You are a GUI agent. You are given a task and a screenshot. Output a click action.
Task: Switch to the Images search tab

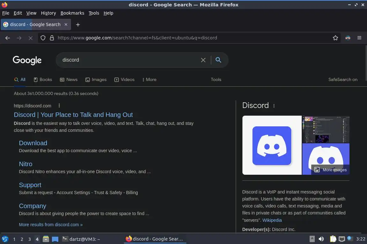[x=96, y=80]
